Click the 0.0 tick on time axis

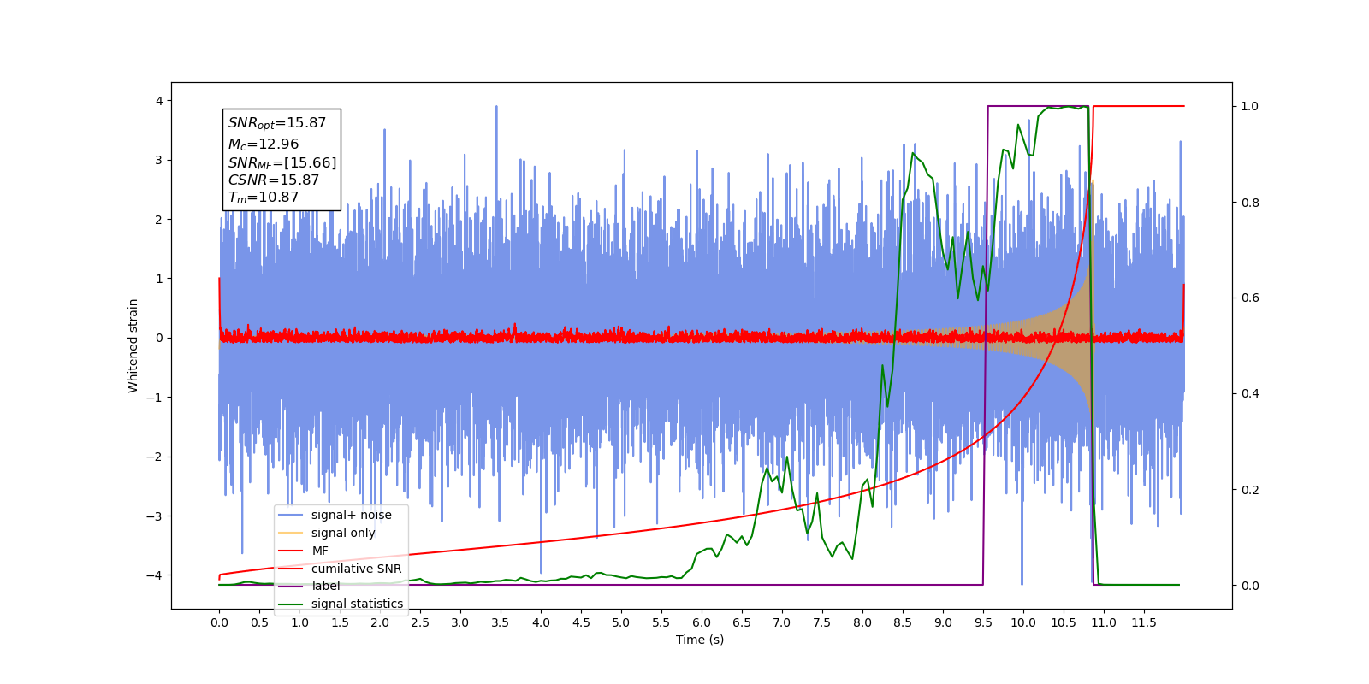coord(219,622)
